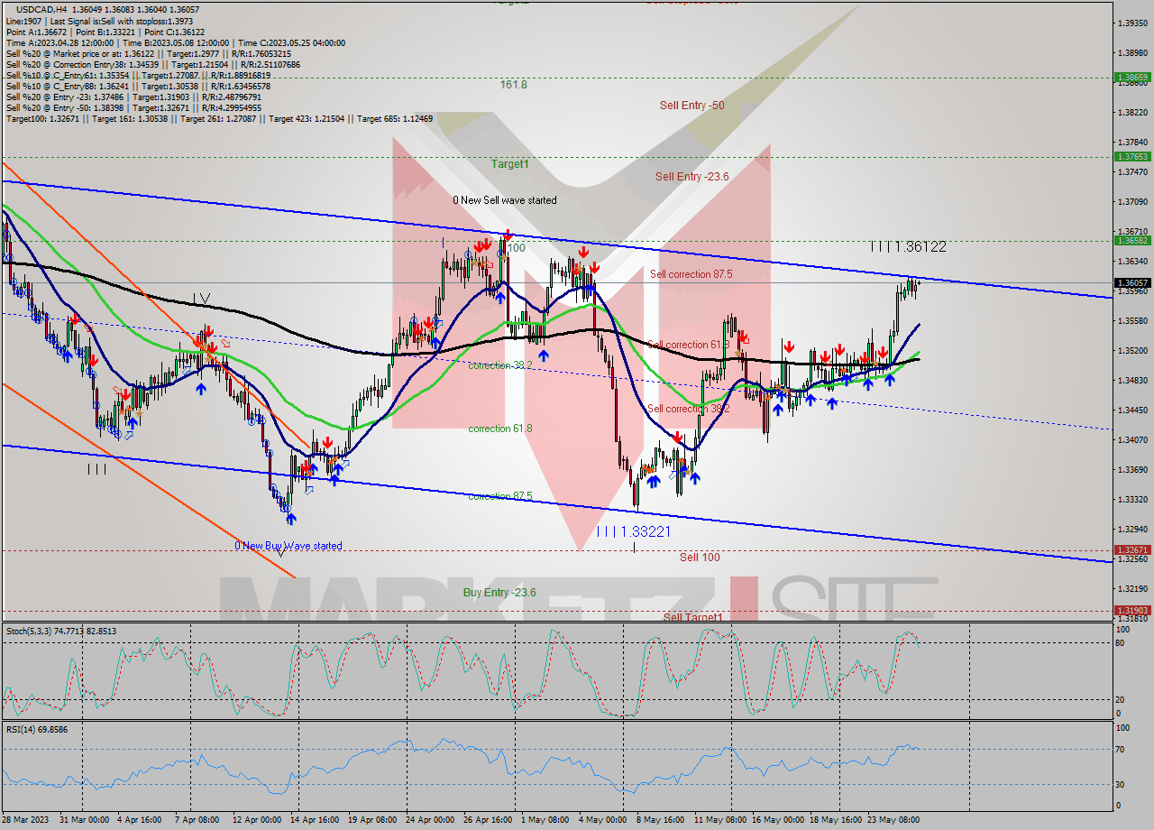This screenshot has height=830, width=1154.
Task: Select the RSI(14) indicator label
Action: pos(24,729)
